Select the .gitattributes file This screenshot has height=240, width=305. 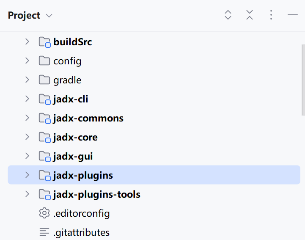(x=81, y=232)
